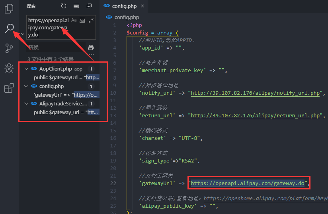The height and width of the screenshot is (214, 328).
Task: Click the 搜索 panel title
Action: [31, 6]
